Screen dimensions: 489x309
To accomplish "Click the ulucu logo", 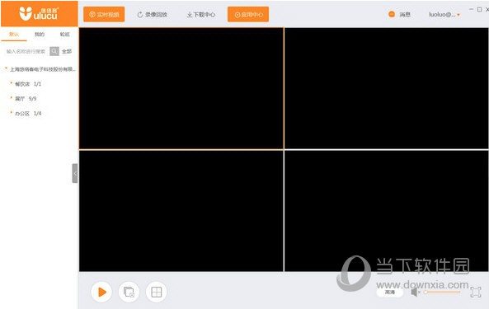I will [x=39, y=14].
